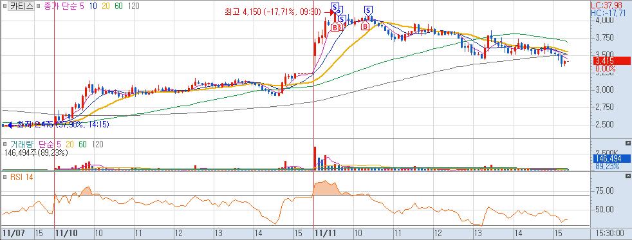632x240 pixels.
Task: Click the RSI 14 indicator label
Action: coord(21,176)
